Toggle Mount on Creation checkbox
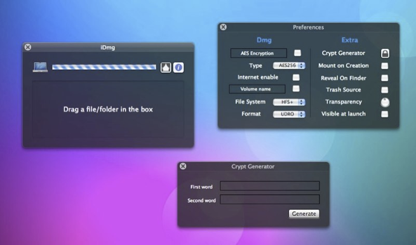This screenshot has width=416, height=245. coord(385,66)
